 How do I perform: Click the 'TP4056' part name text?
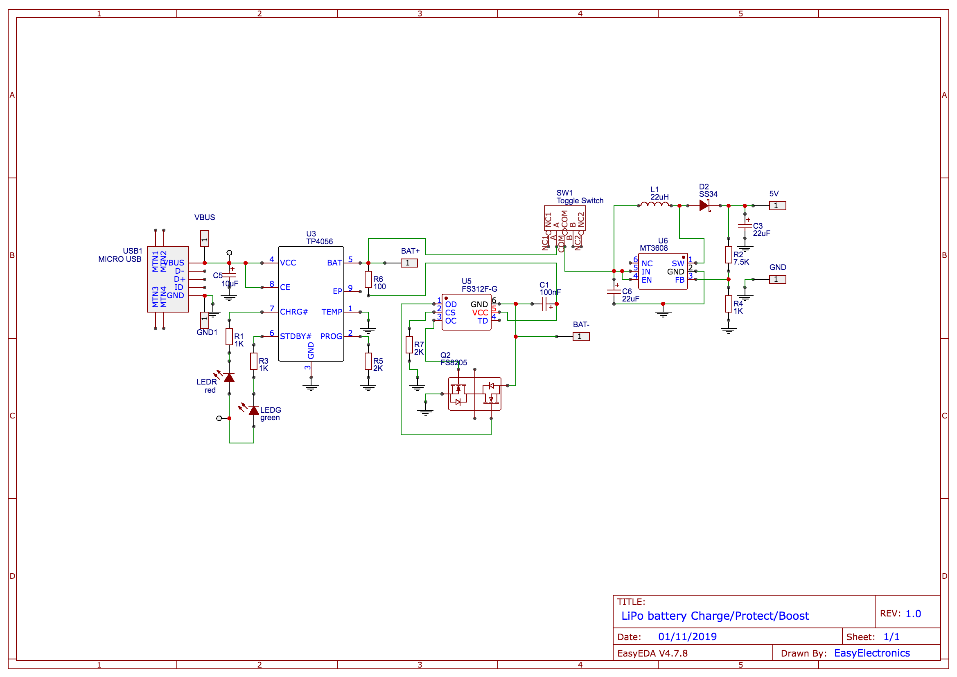[320, 241]
